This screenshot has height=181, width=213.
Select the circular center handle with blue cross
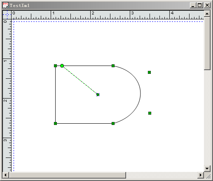pos(98,94)
